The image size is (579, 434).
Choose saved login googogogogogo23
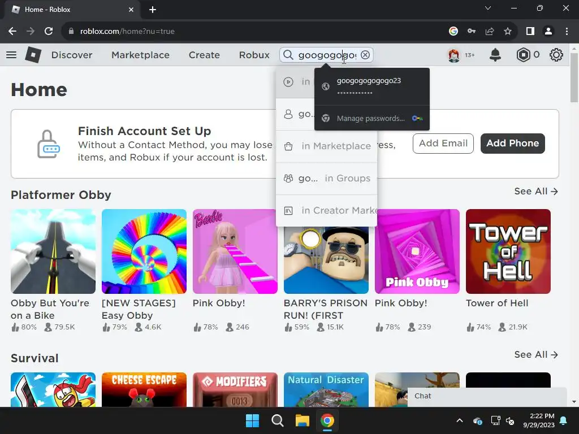(372, 86)
